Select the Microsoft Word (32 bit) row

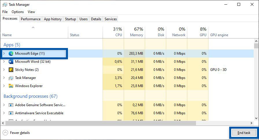[127, 62]
